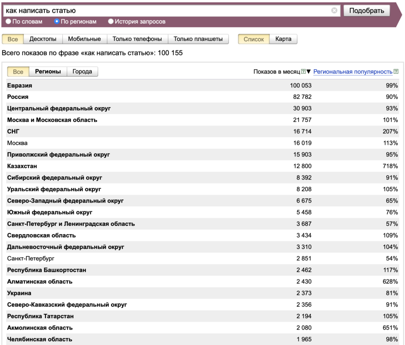
Task: Select the Все device filter tab
Action: pyautogui.click(x=13, y=39)
